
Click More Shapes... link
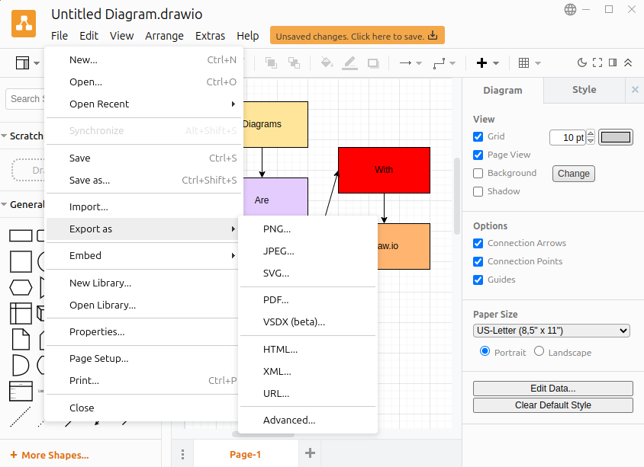[50, 455]
